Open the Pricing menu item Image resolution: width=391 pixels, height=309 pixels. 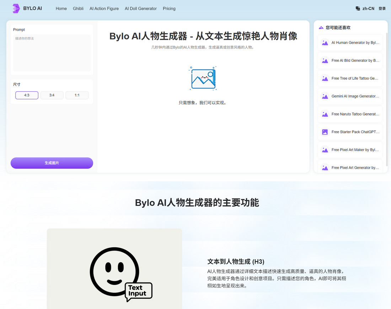coord(169,9)
